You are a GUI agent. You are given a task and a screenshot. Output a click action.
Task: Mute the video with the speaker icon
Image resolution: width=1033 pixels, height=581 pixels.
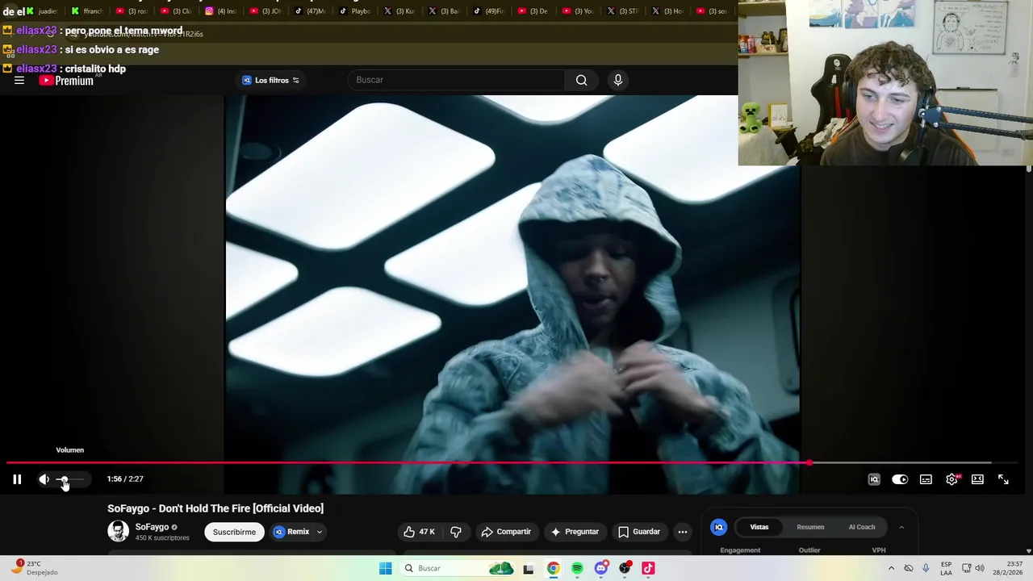(44, 479)
